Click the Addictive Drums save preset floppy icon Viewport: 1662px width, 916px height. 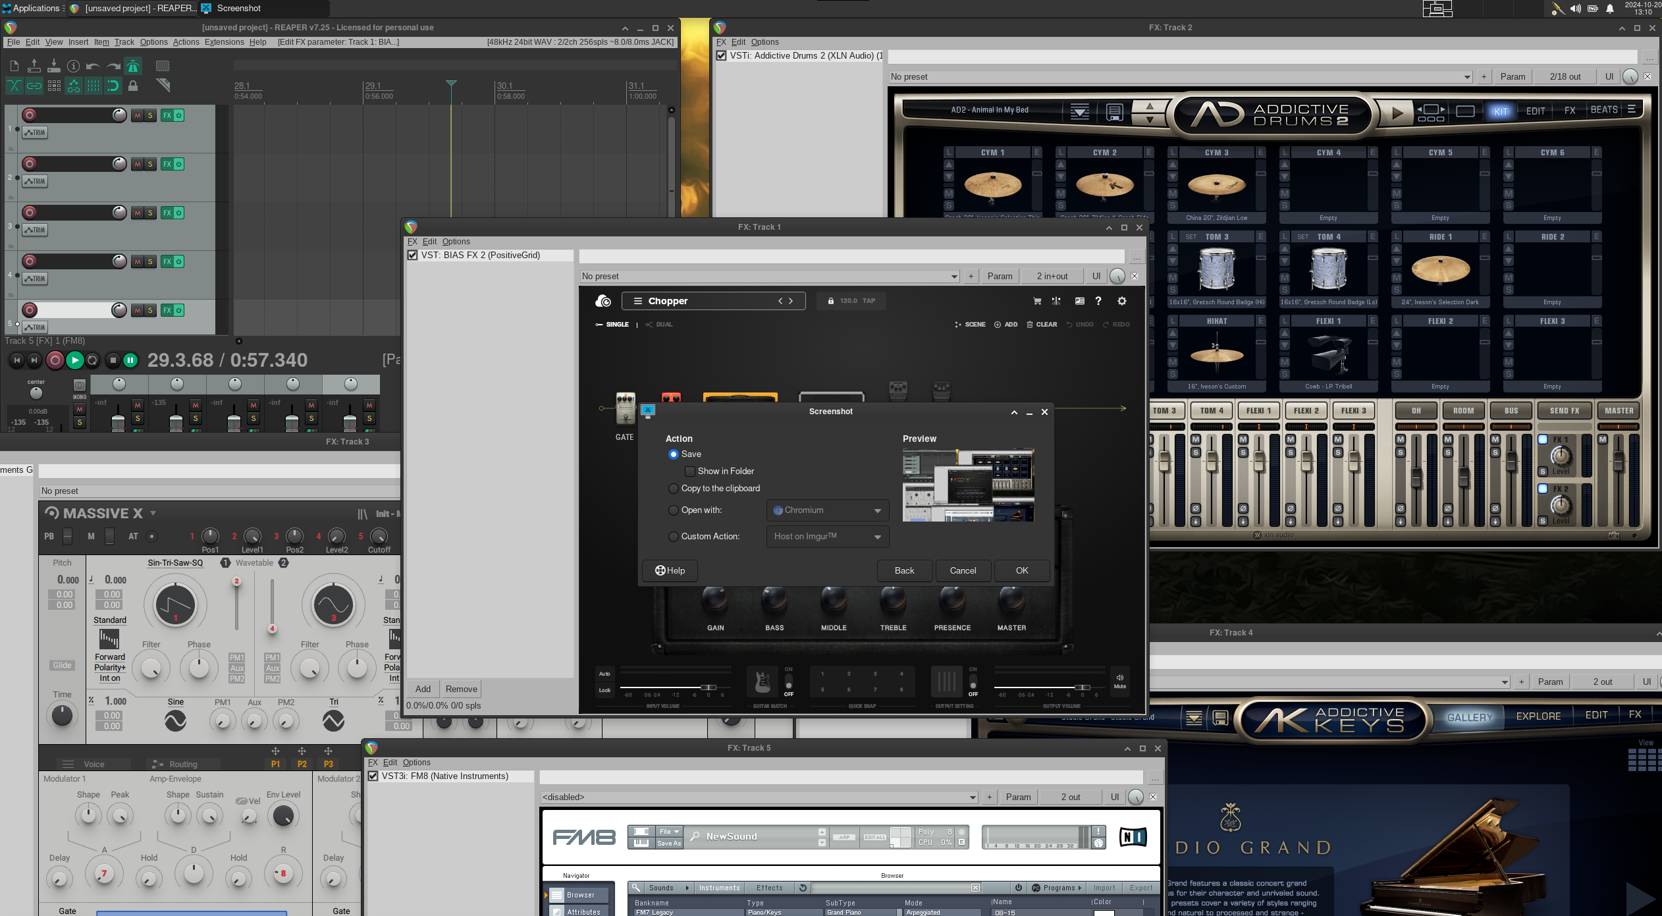tap(1114, 113)
